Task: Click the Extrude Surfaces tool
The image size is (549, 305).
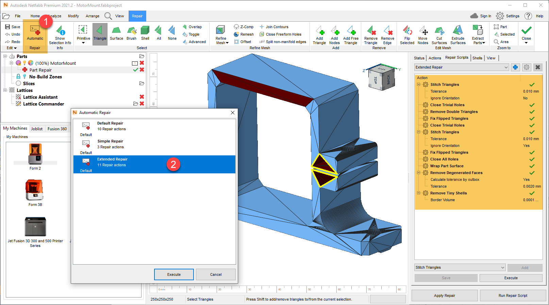Action: (458, 35)
